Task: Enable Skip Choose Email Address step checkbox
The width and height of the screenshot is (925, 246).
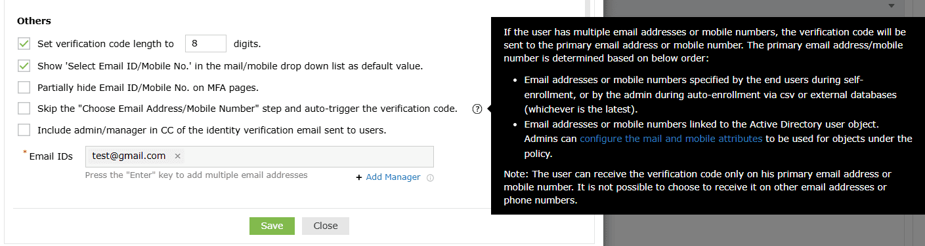Action: tap(24, 109)
